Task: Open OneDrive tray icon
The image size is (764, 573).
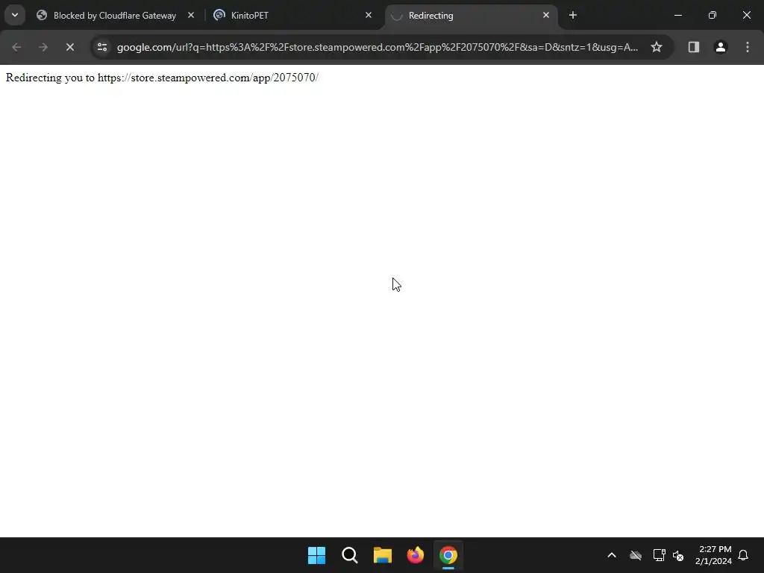Action: pos(636,555)
